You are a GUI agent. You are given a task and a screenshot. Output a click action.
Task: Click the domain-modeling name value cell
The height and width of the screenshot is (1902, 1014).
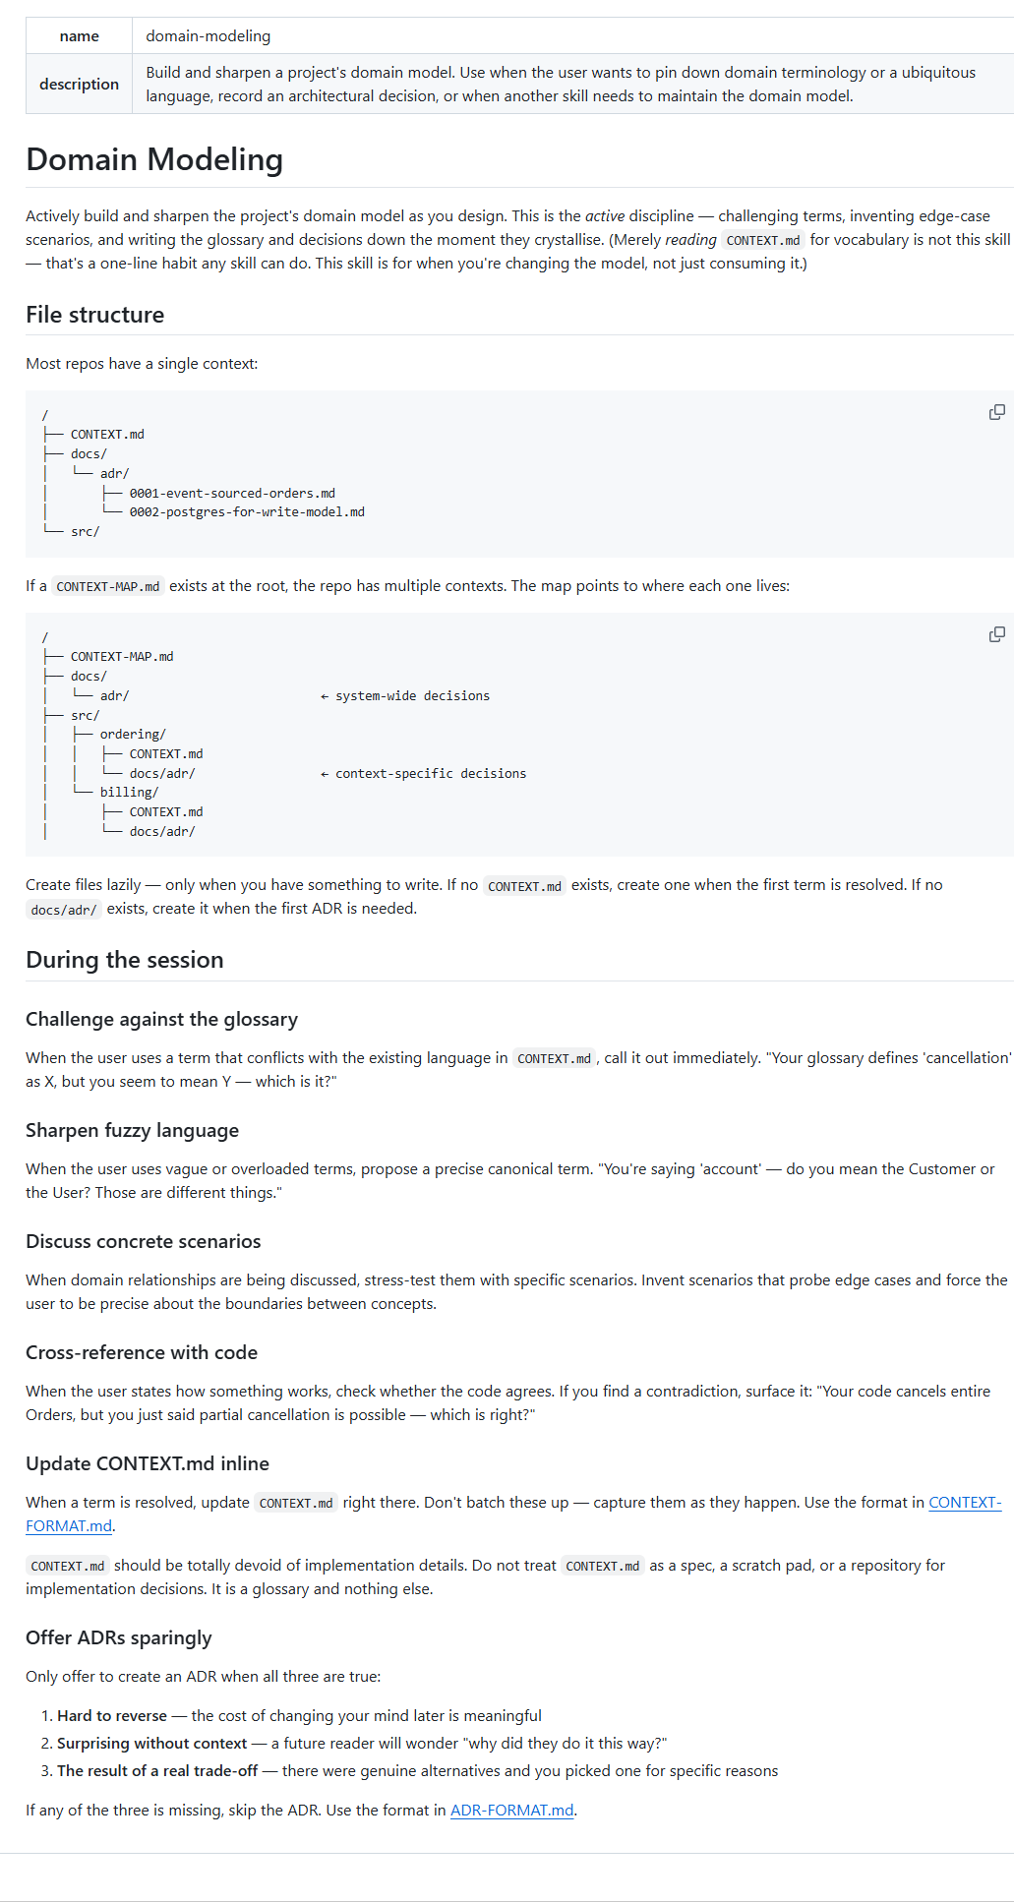tap(572, 35)
